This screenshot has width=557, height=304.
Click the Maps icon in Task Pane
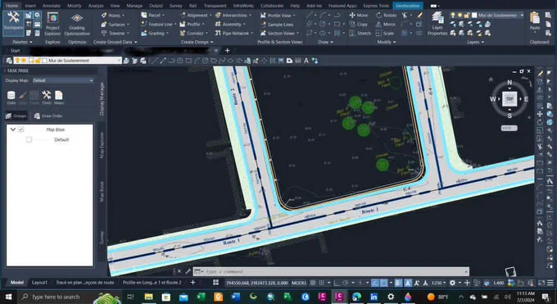59,98
